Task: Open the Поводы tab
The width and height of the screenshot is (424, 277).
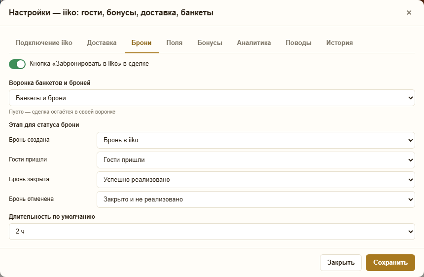Action: (299, 43)
